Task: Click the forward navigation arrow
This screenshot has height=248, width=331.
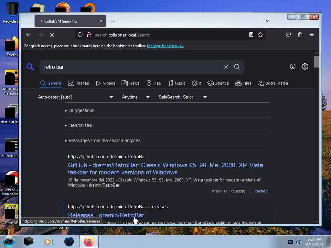Action: (40, 35)
